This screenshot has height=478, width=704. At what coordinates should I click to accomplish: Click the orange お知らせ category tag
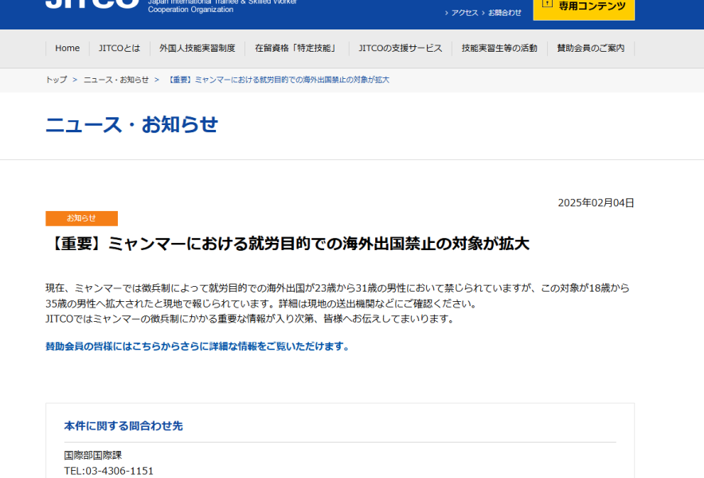[x=81, y=218]
